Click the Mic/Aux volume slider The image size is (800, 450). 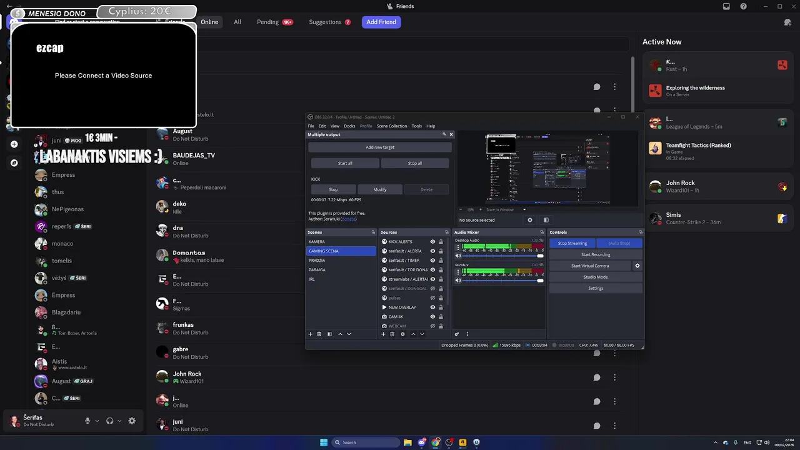pos(503,280)
